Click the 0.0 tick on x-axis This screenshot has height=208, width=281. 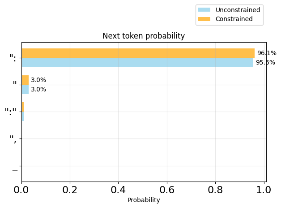21,190
